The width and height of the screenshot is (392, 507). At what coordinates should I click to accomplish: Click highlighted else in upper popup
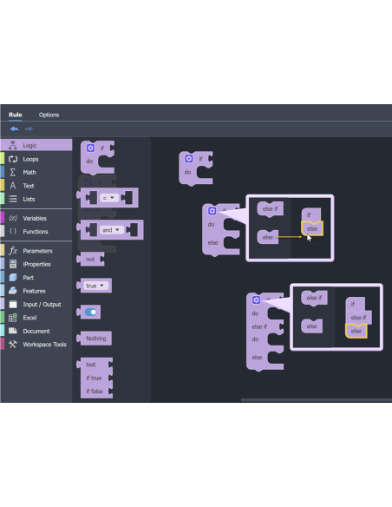[x=312, y=228]
